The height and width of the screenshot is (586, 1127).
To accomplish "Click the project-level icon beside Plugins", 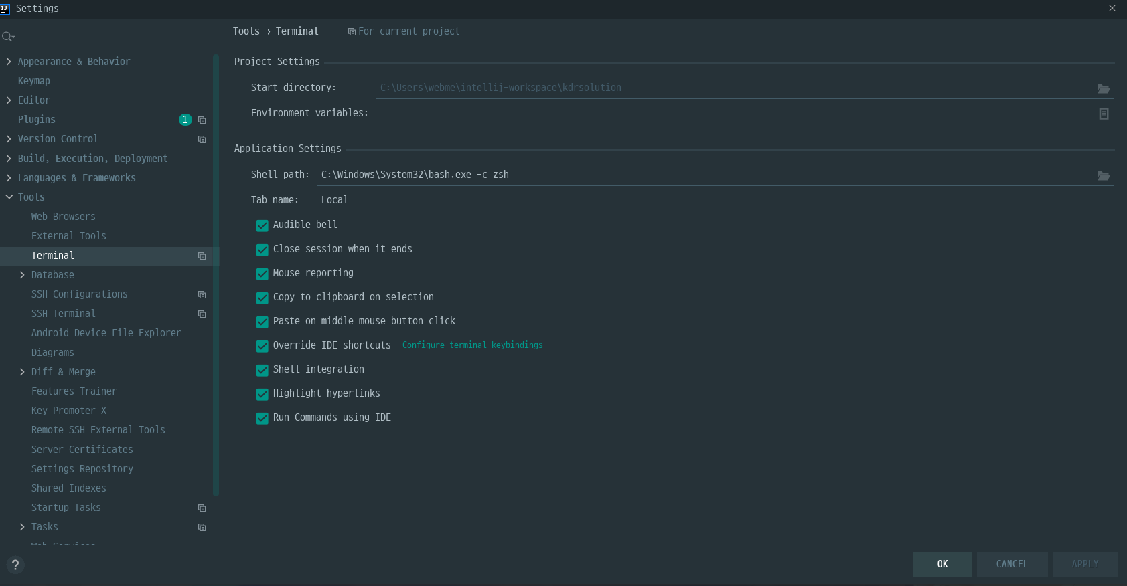I will point(202,120).
